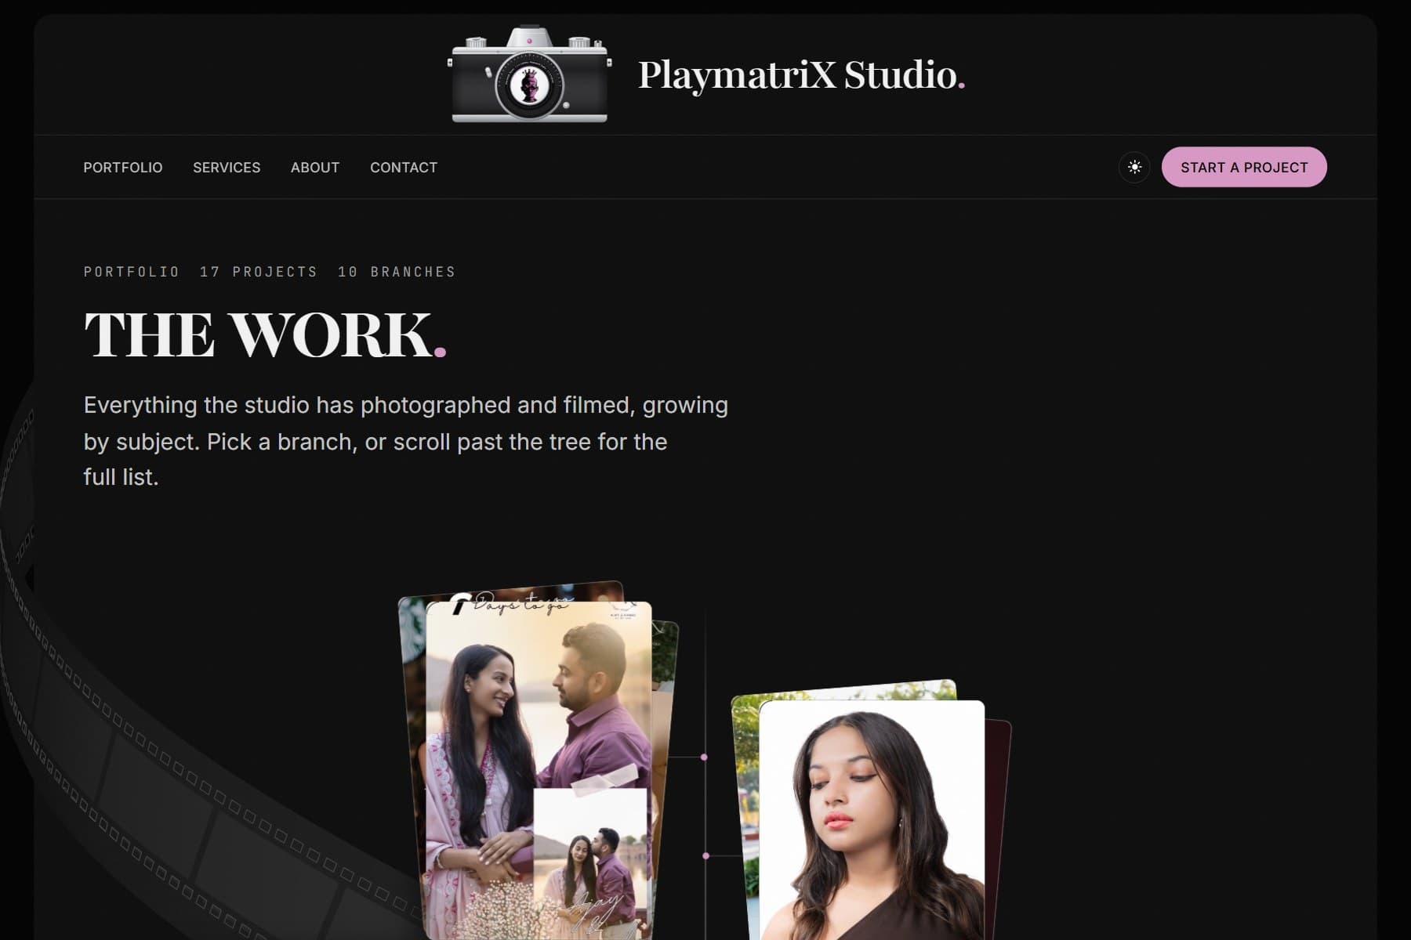Click the "10 BRANCHES" label
The width and height of the screenshot is (1411, 940).
[397, 272]
